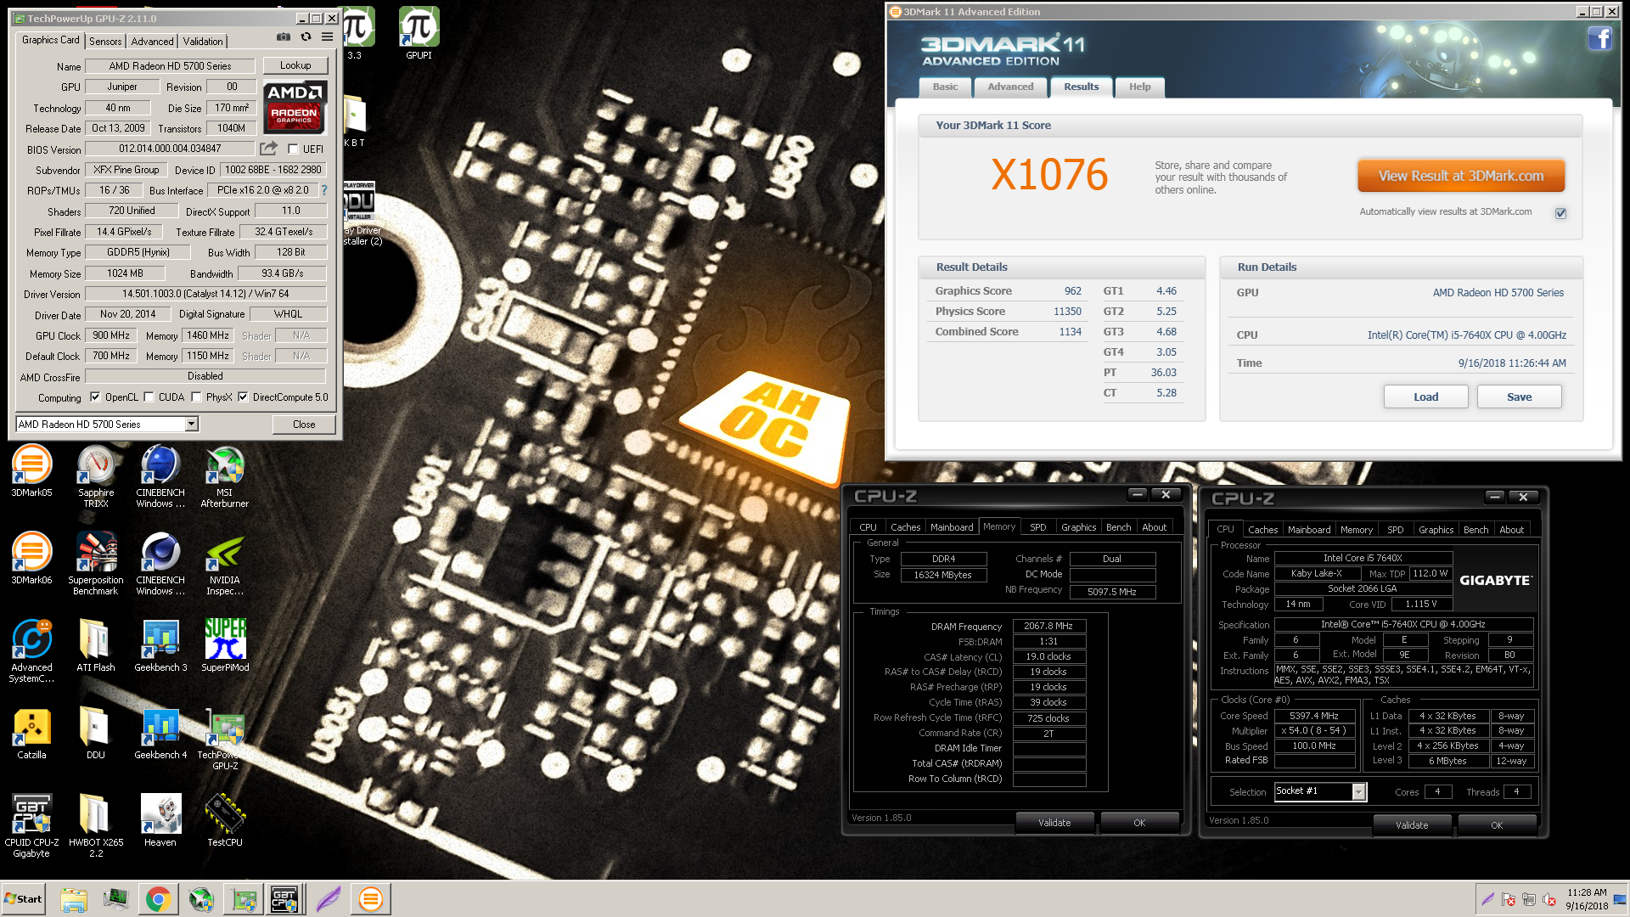Switch to the Sensors tab in GPU-Z

[x=105, y=42]
